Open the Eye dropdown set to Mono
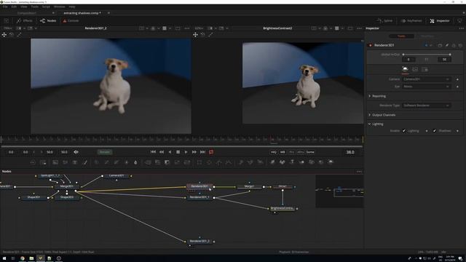Image resolution: width=466 pixels, height=262 pixels. coord(426,87)
